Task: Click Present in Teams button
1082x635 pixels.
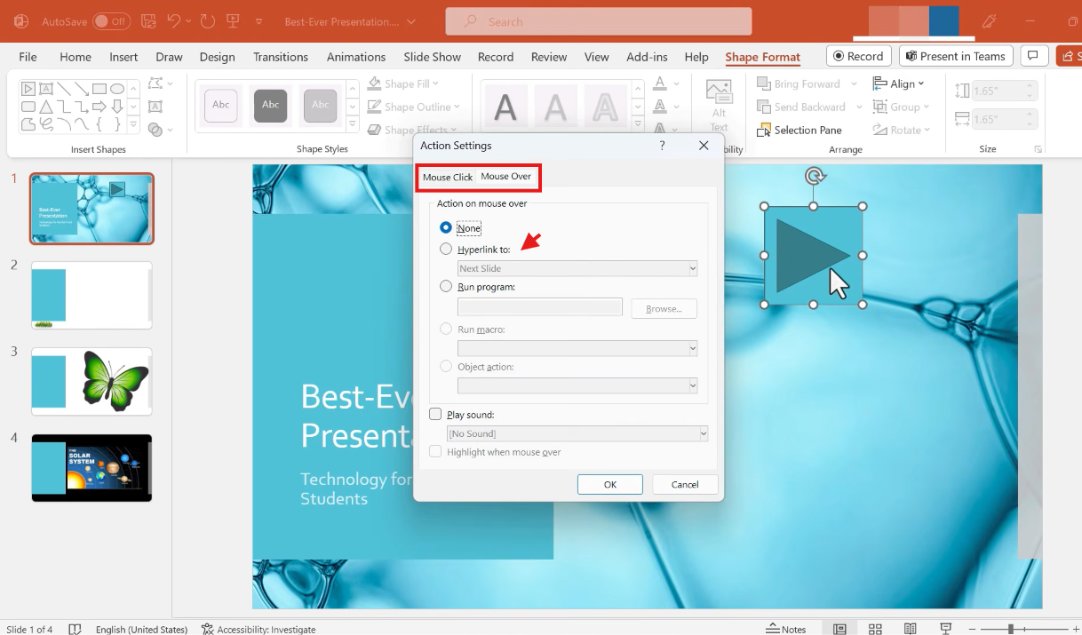Action: (957, 56)
